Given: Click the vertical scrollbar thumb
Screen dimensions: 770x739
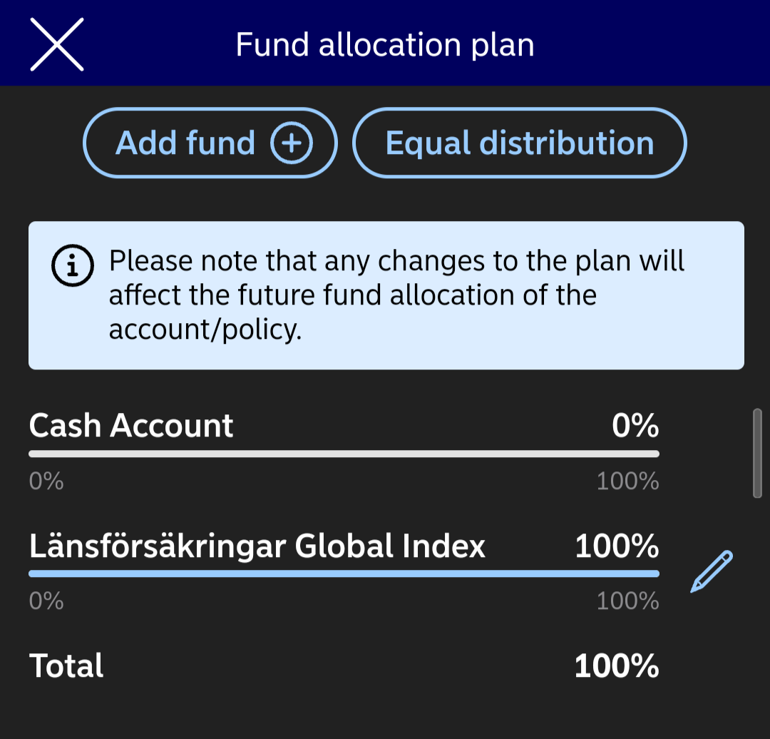Looking at the screenshot, I should [757, 453].
